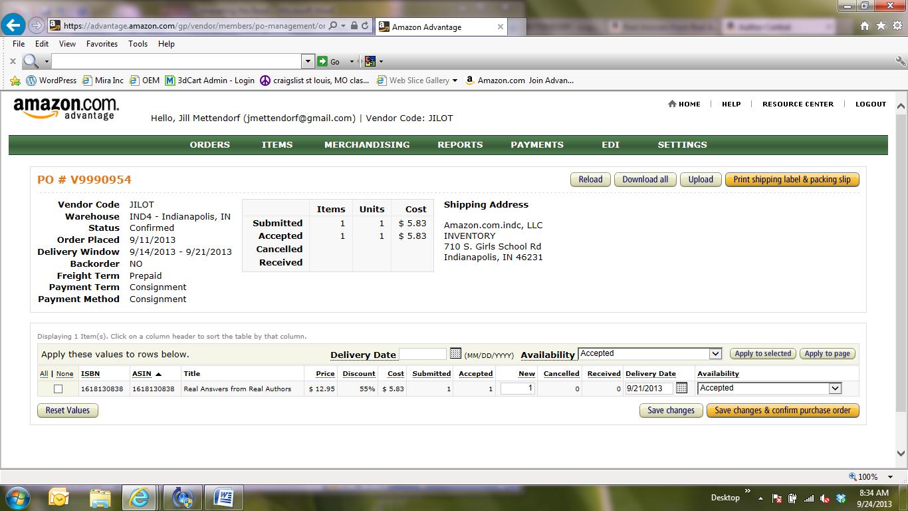Expand the top Availability dropdown
908x511 pixels.
coord(715,354)
